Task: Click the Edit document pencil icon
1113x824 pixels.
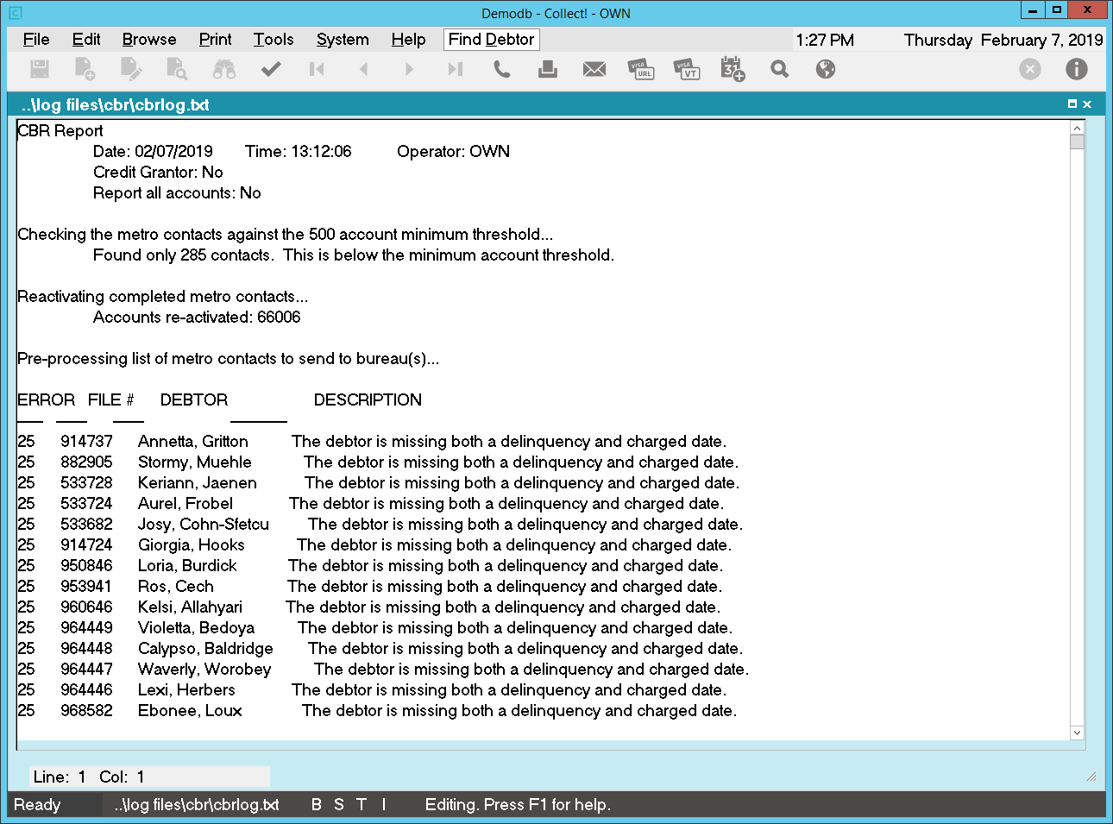Action: [131, 69]
